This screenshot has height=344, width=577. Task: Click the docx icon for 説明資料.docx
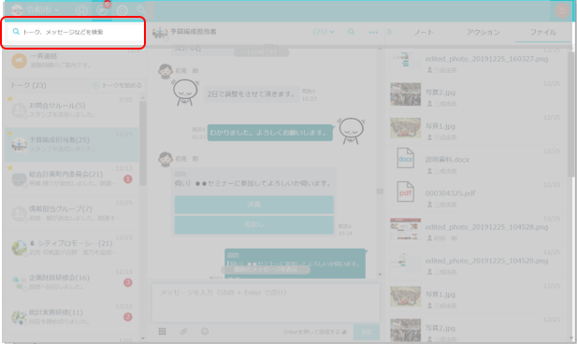pos(405,158)
